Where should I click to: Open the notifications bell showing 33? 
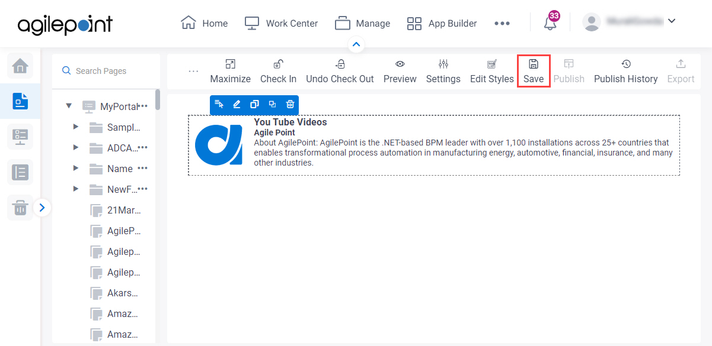click(550, 23)
